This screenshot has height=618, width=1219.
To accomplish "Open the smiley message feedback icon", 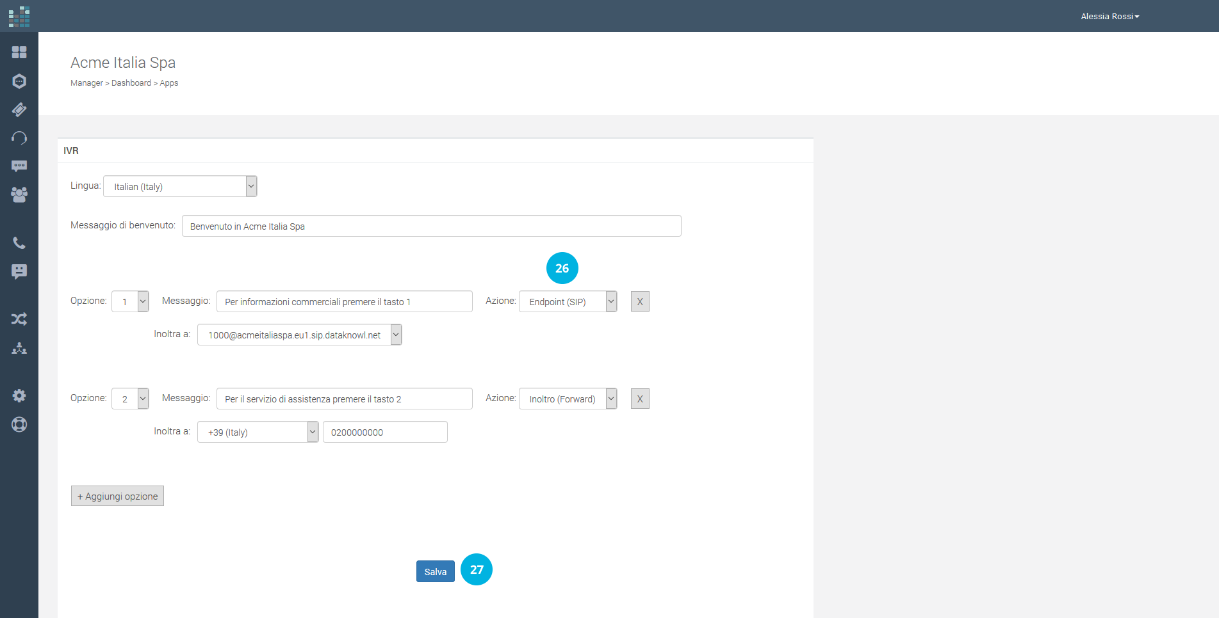I will pos(19,272).
